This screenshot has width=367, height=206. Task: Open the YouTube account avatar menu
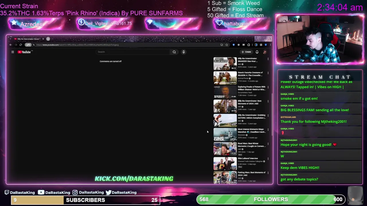(x=265, y=52)
